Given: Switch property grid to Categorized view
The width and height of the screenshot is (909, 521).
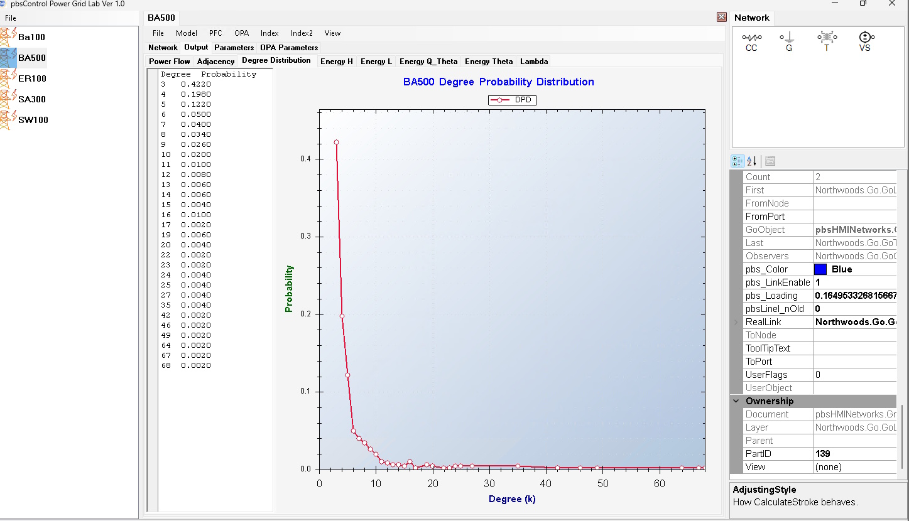Looking at the screenshot, I should click(738, 161).
